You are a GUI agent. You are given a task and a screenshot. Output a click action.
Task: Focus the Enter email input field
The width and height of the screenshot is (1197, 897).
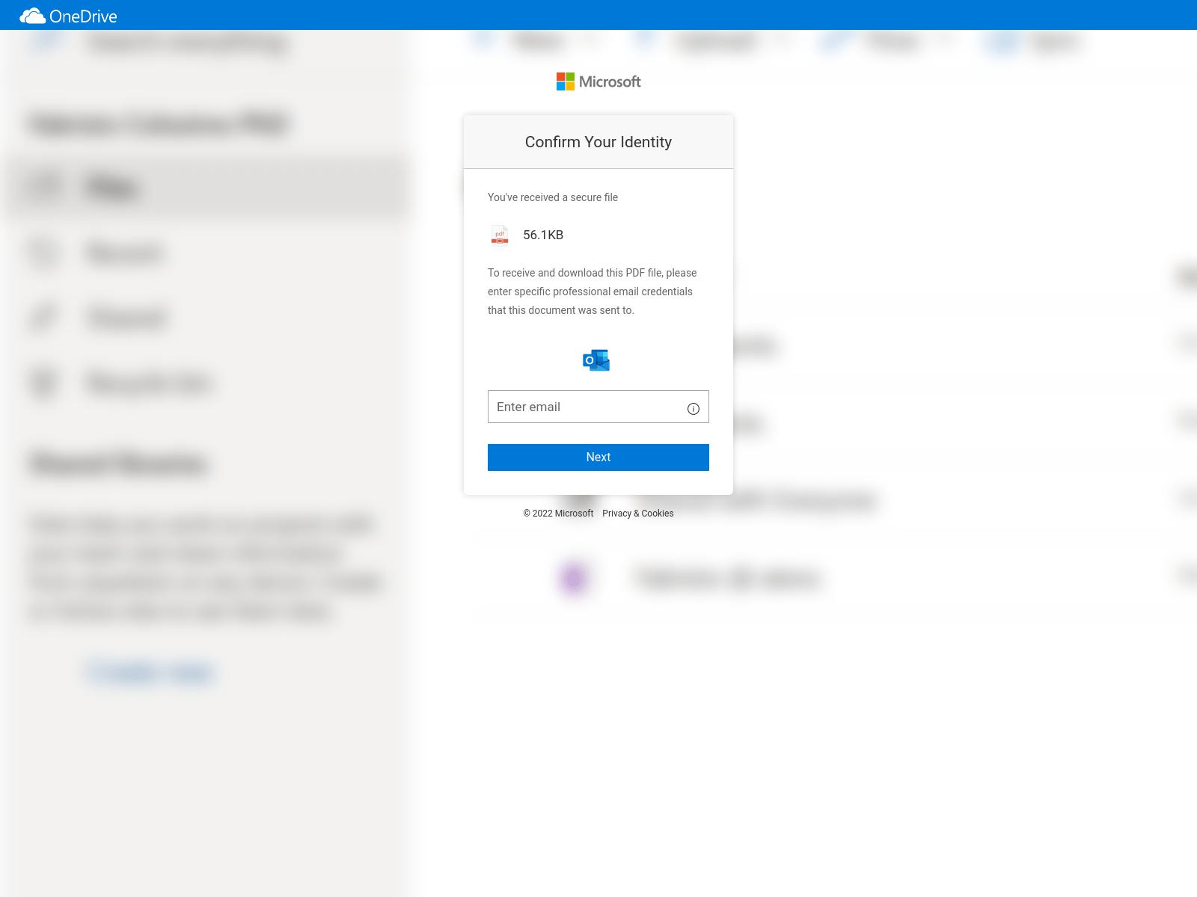point(598,407)
